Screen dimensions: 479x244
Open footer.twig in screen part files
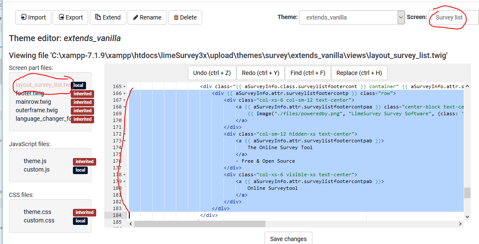click(30, 94)
